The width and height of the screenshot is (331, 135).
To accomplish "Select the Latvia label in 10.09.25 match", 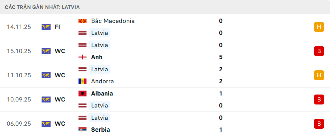I will point(99,105).
